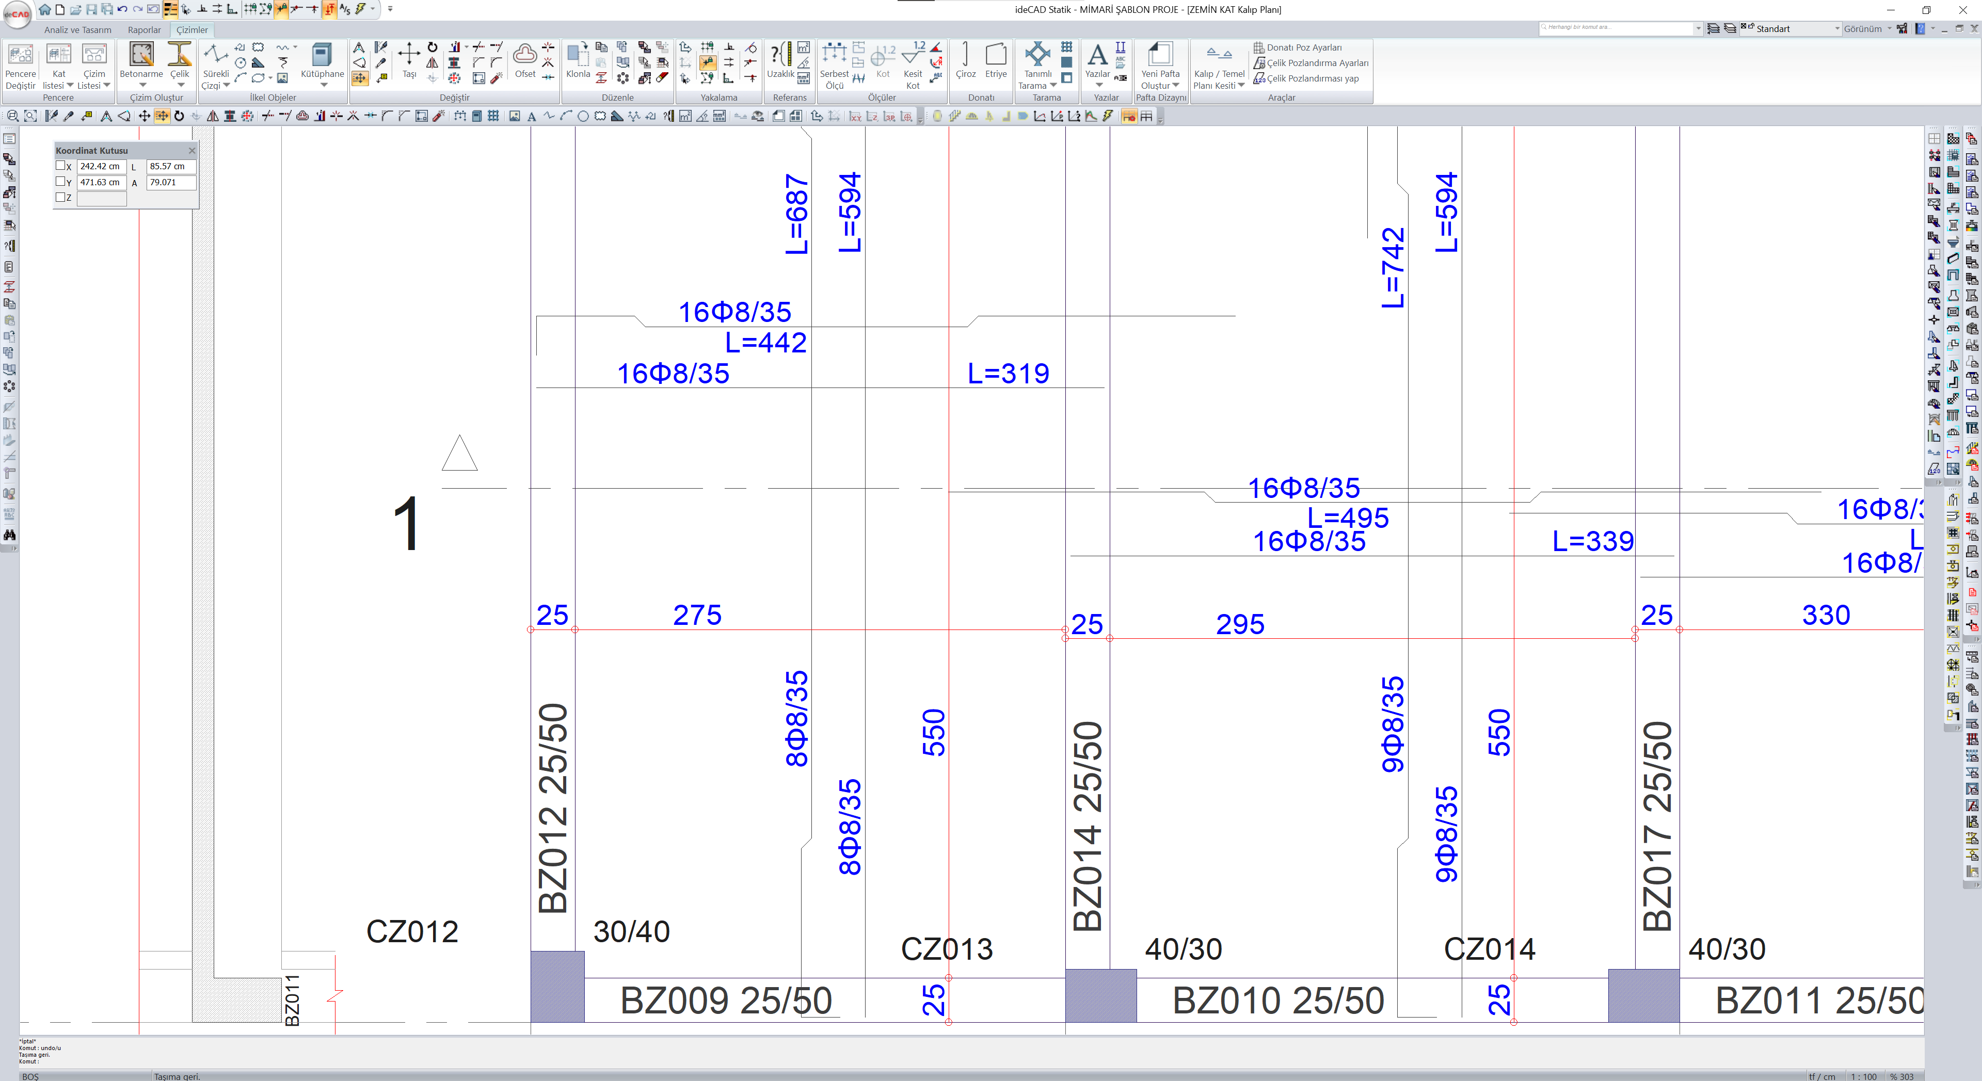Click Çelik Pozlandırması yap button
This screenshot has height=1081, width=1982.
pos(1311,78)
